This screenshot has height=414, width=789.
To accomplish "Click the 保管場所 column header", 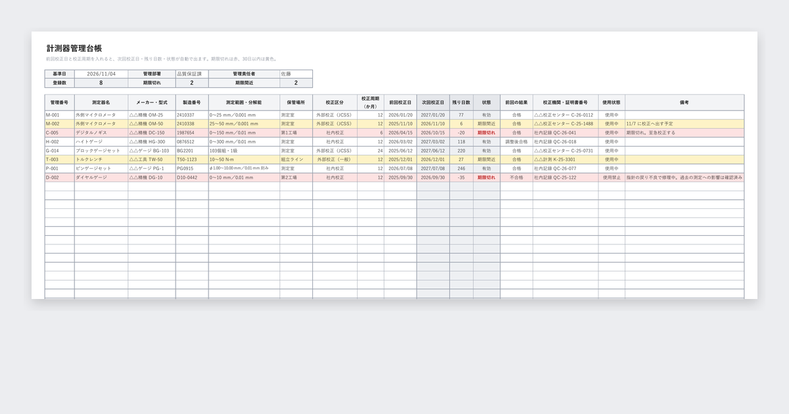I will [296, 103].
